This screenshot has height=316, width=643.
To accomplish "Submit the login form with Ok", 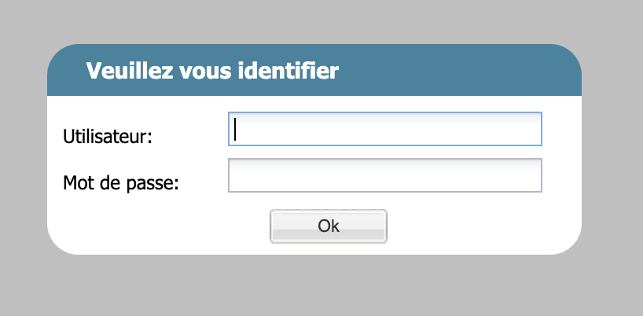I will point(329,226).
